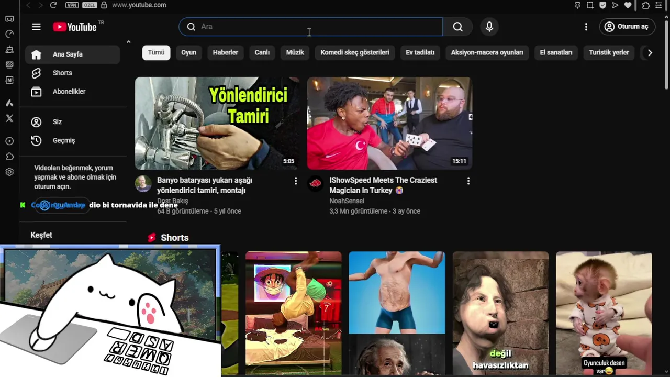Open Ana Sayfa in the sidebar
This screenshot has width=670, height=377.
[72, 54]
